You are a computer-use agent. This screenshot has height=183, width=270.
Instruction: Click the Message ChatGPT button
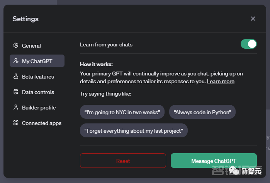[x=214, y=161]
